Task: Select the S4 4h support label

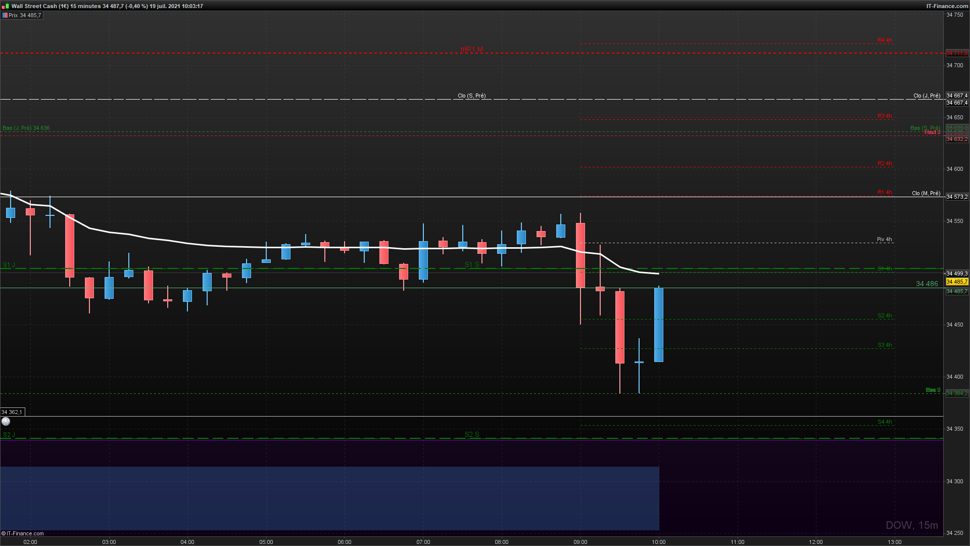Action: (884, 422)
